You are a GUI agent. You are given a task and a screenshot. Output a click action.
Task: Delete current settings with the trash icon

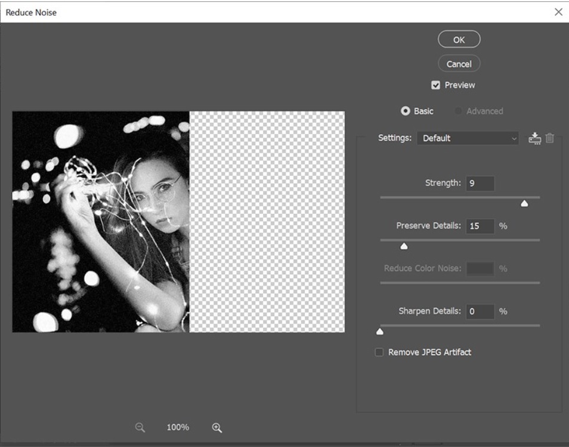tap(550, 138)
